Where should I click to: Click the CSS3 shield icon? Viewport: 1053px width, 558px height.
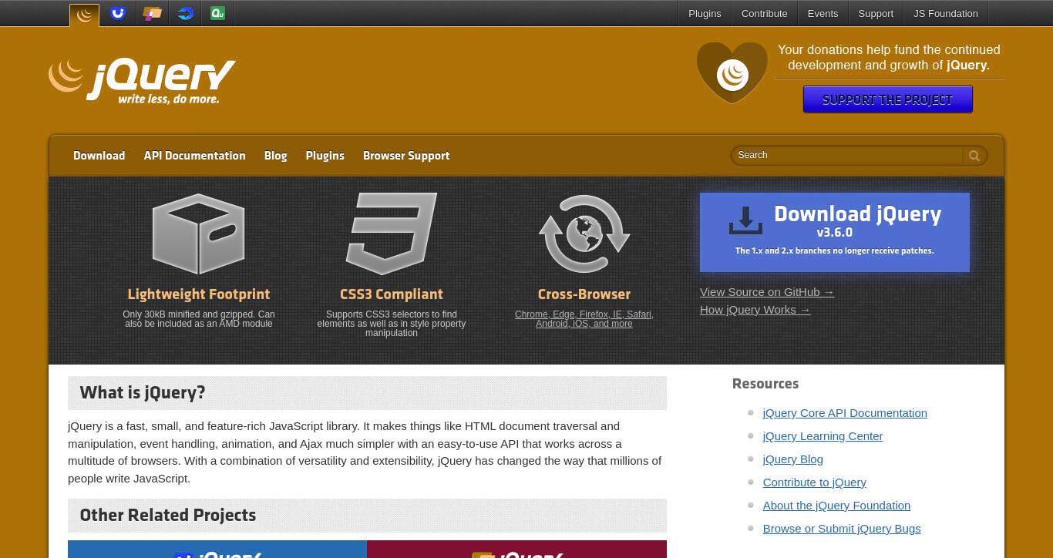pyautogui.click(x=392, y=234)
